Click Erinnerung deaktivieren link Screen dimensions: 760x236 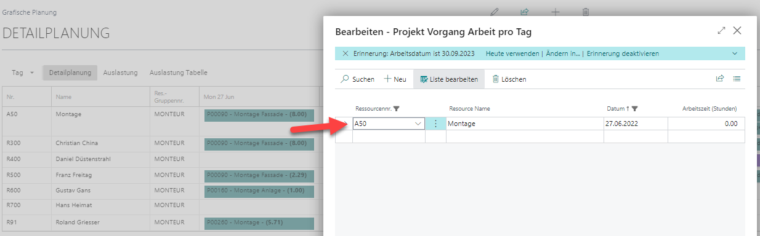click(623, 53)
